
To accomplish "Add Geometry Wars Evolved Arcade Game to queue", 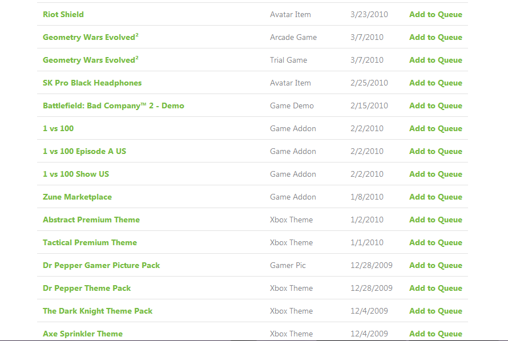I will pyautogui.click(x=436, y=37).
